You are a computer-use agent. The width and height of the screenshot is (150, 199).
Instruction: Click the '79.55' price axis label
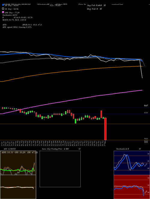(146, 139)
